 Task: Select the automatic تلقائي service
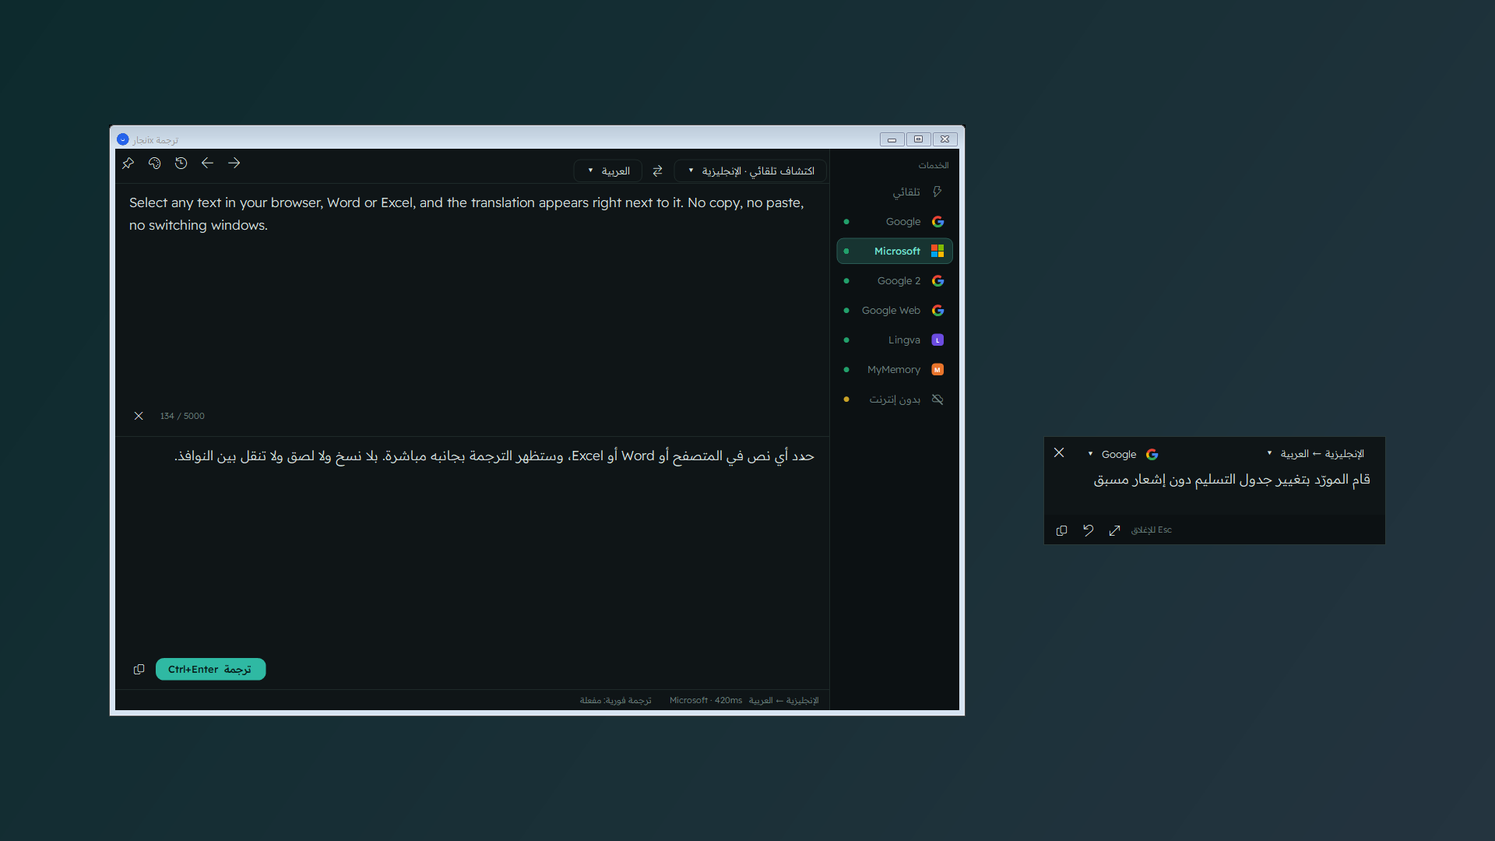click(895, 192)
